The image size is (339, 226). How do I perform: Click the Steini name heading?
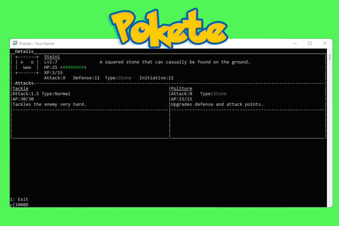pyautogui.click(x=52, y=56)
